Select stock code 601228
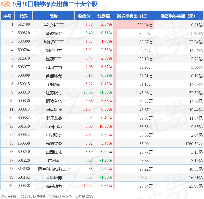Image resolution: width=204 pixels, height=199 pixels. [x=24, y=160]
